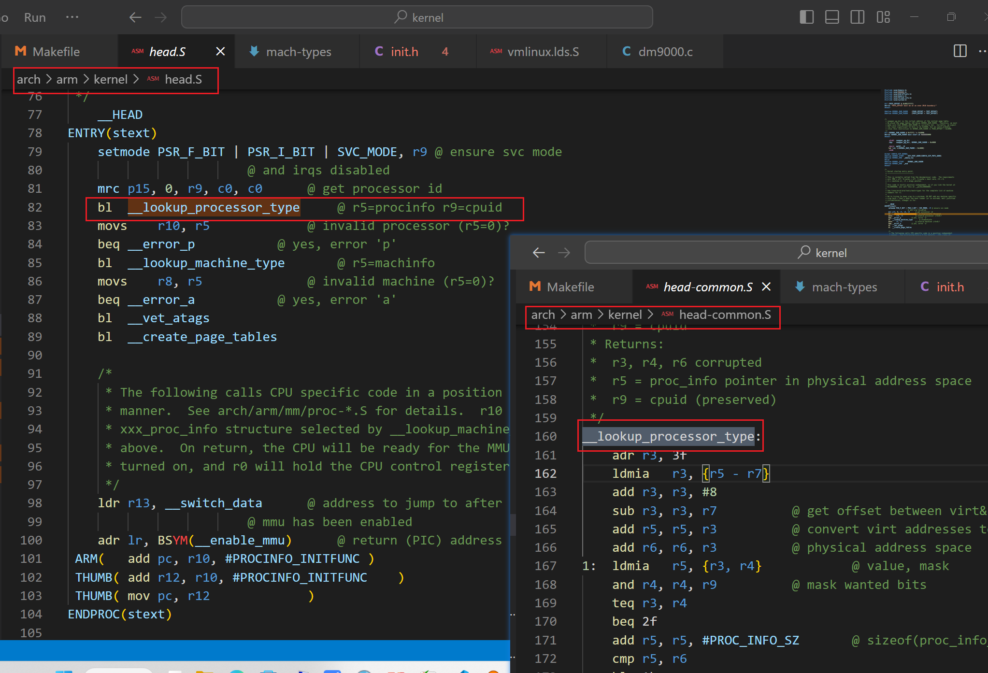Click the ASM icon on vmlinux.lds.S tab
Image resolution: width=988 pixels, height=673 pixels.
coord(496,51)
